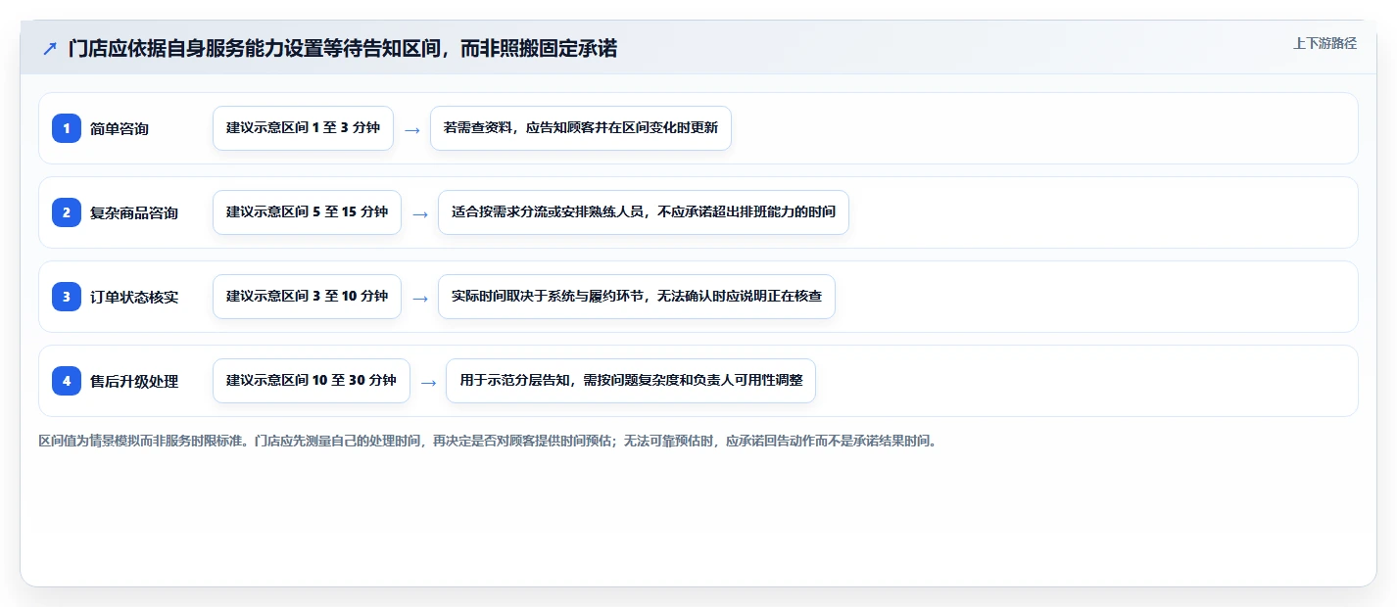Click the number 4 badge for 售后升级处理

[x=67, y=381]
